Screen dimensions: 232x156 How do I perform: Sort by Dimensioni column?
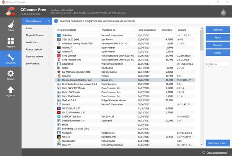pos(167,30)
